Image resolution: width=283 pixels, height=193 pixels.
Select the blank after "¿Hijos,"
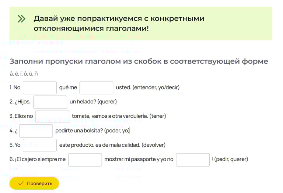pyautogui.click(x=50, y=102)
